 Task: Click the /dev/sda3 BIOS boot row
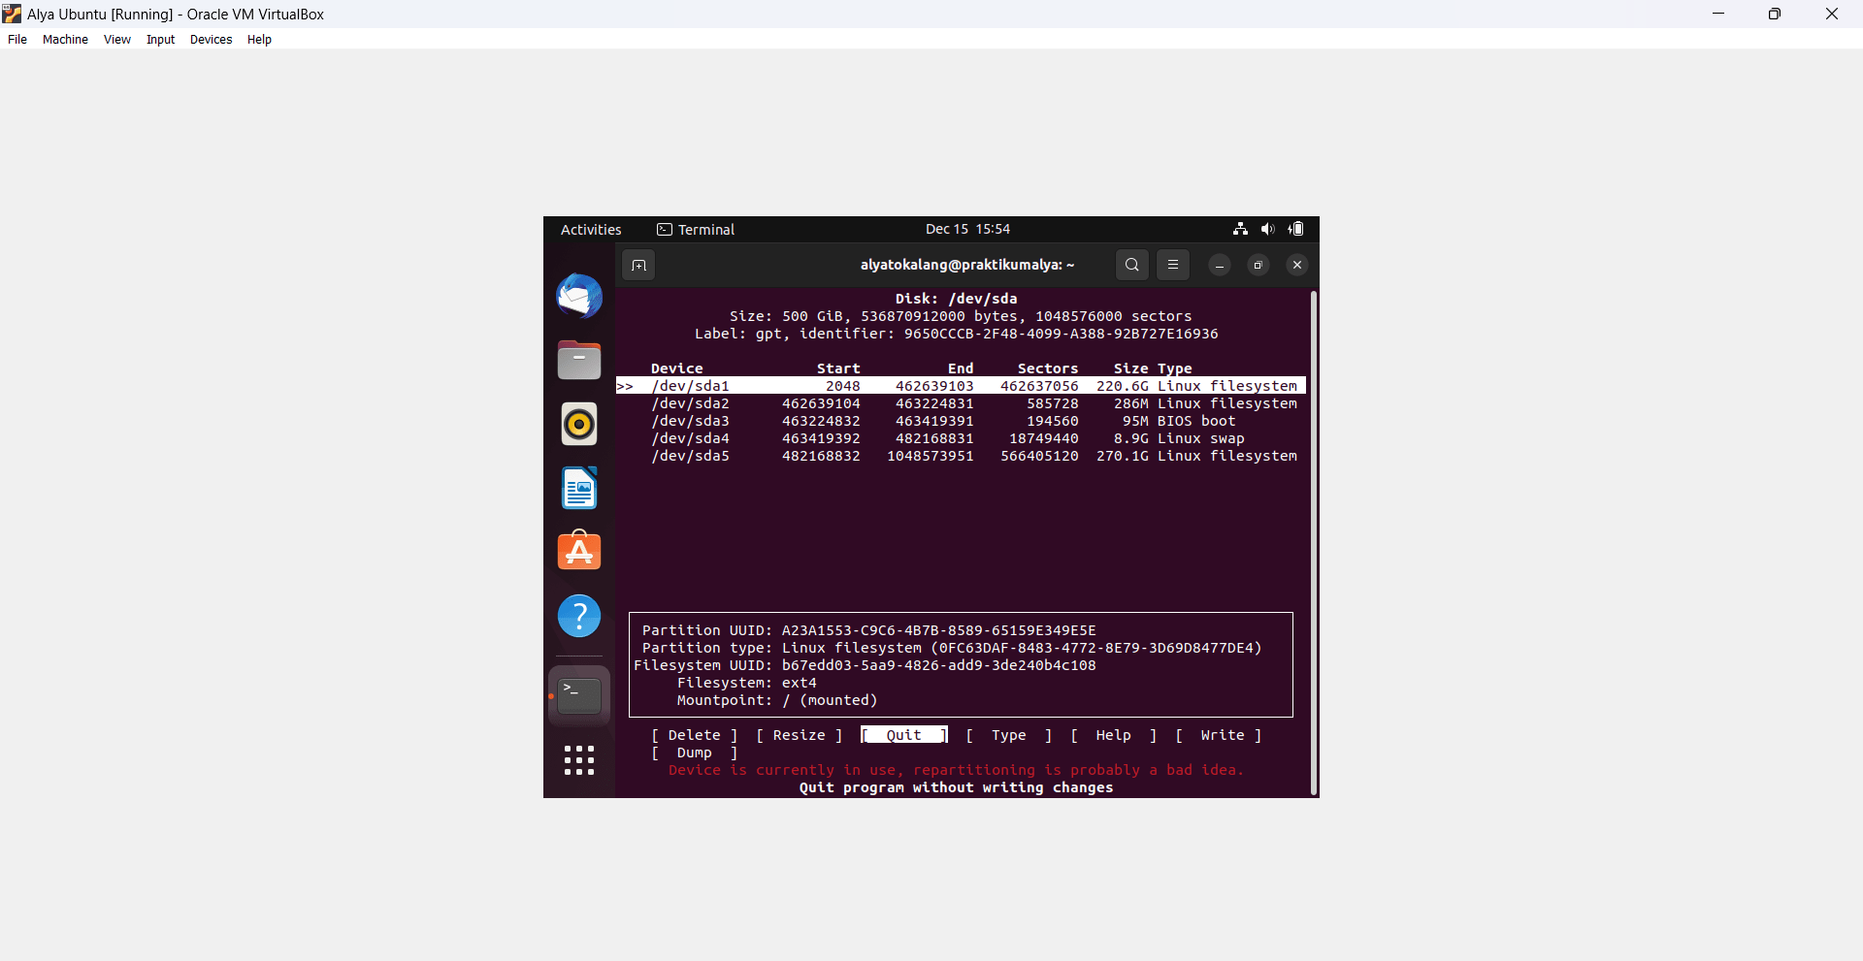click(961, 421)
